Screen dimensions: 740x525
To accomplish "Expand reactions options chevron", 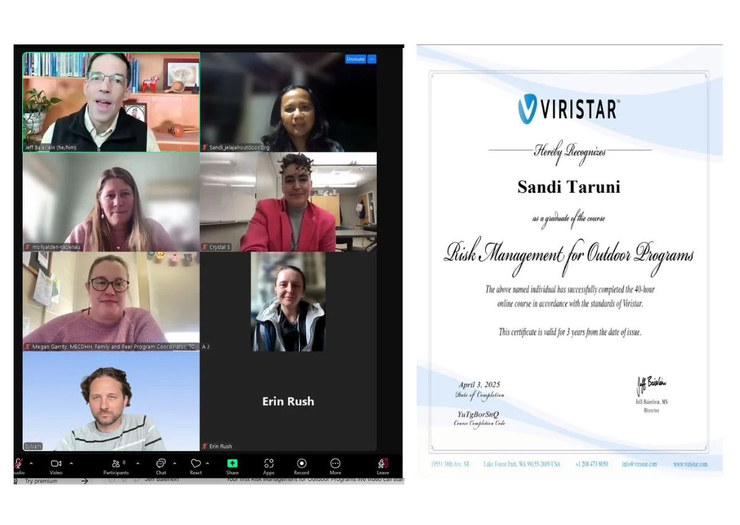I will click(x=207, y=463).
